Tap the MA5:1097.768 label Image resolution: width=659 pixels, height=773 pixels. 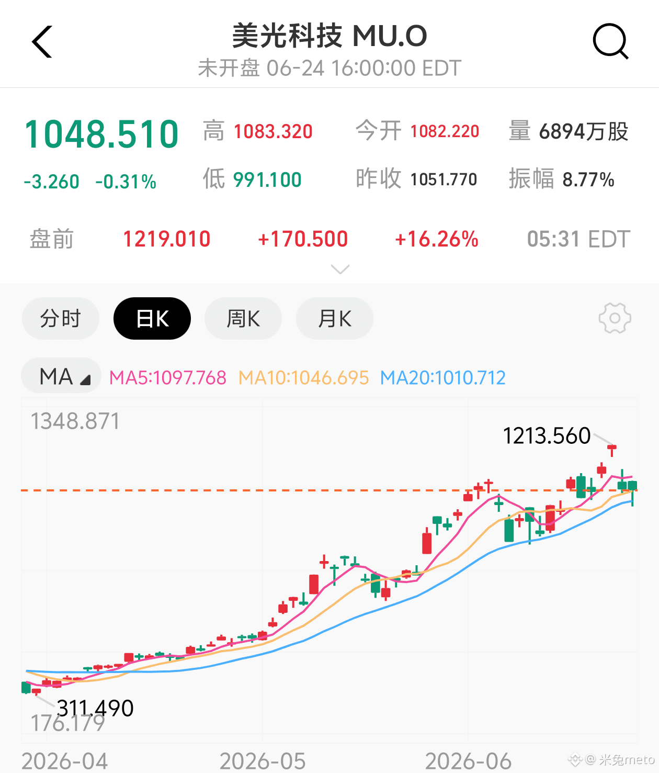click(x=168, y=377)
